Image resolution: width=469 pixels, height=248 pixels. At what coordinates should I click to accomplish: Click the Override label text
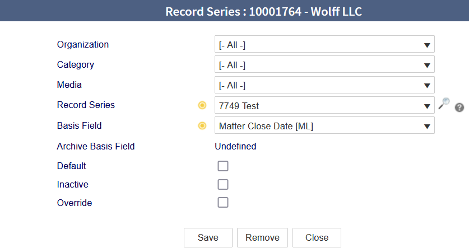(x=75, y=203)
